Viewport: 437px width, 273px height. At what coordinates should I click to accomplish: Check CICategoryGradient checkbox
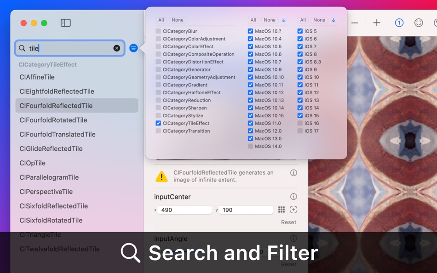click(158, 85)
